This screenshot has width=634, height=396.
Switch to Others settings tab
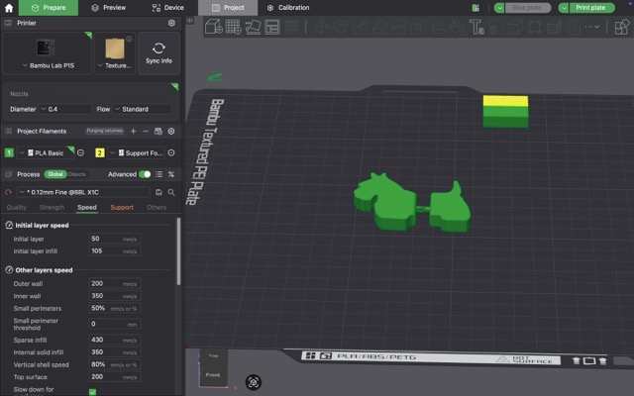(x=157, y=207)
